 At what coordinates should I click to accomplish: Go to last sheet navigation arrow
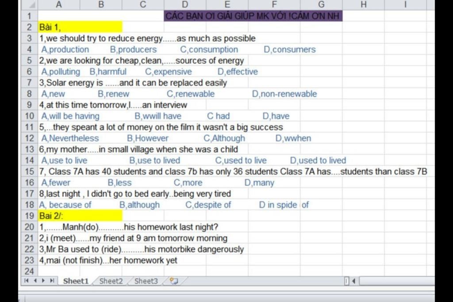[x=52, y=281]
